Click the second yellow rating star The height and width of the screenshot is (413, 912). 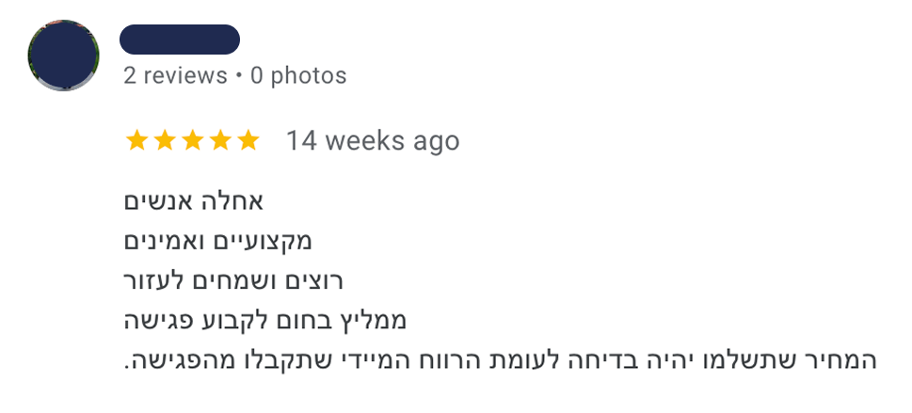point(165,141)
